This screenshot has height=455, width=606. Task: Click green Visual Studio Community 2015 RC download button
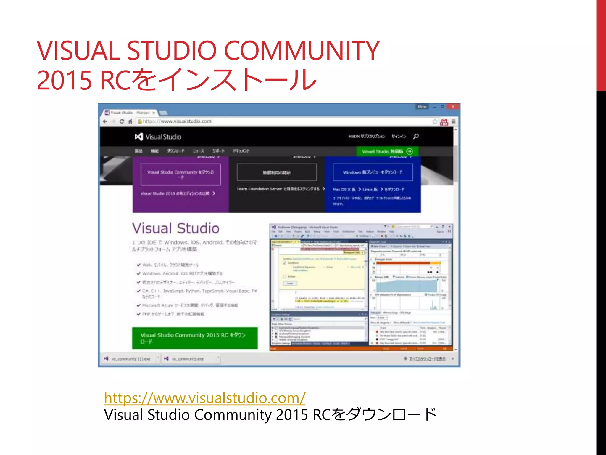195,338
